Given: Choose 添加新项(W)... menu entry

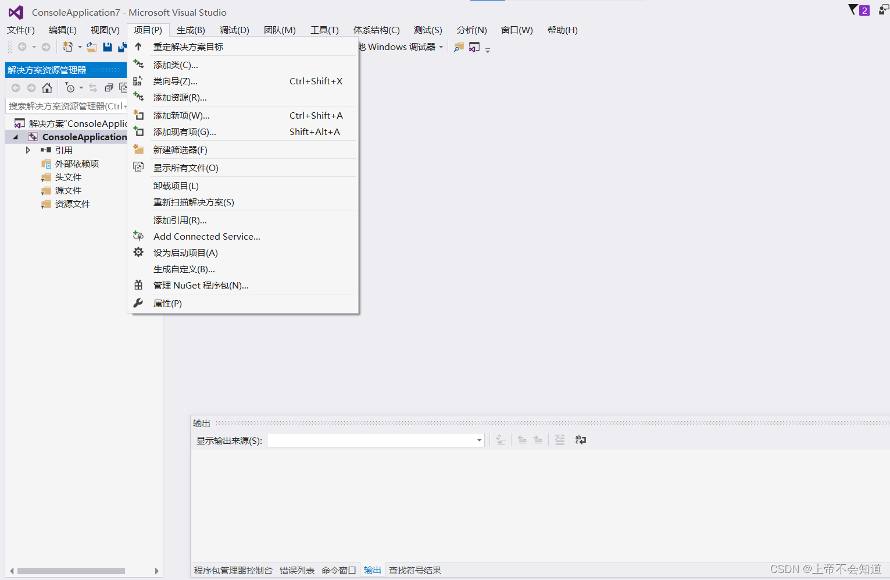Looking at the screenshot, I should click(x=243, y=115).
